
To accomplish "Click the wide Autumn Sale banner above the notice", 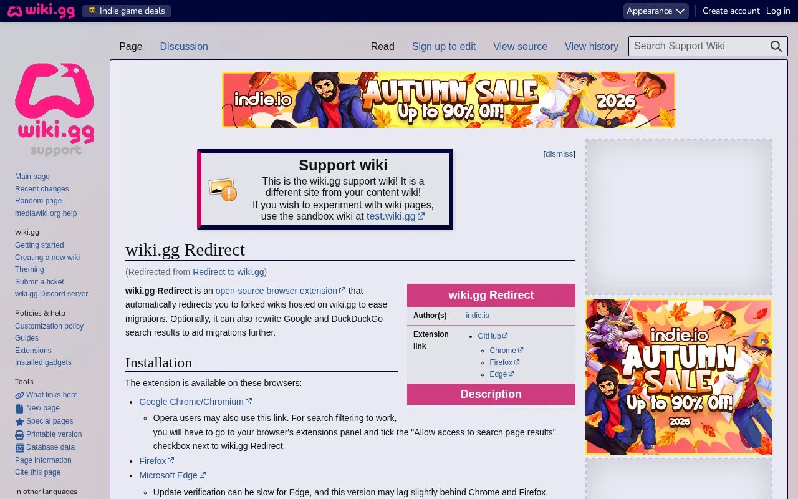I will point(449,100).
